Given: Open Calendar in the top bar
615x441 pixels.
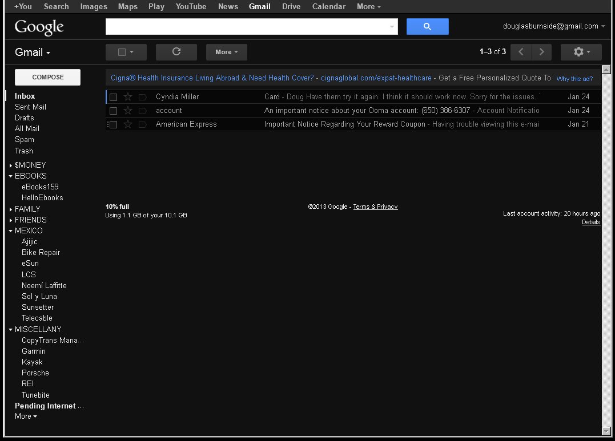Looking at the screenshot, I should tap(329, 7).
